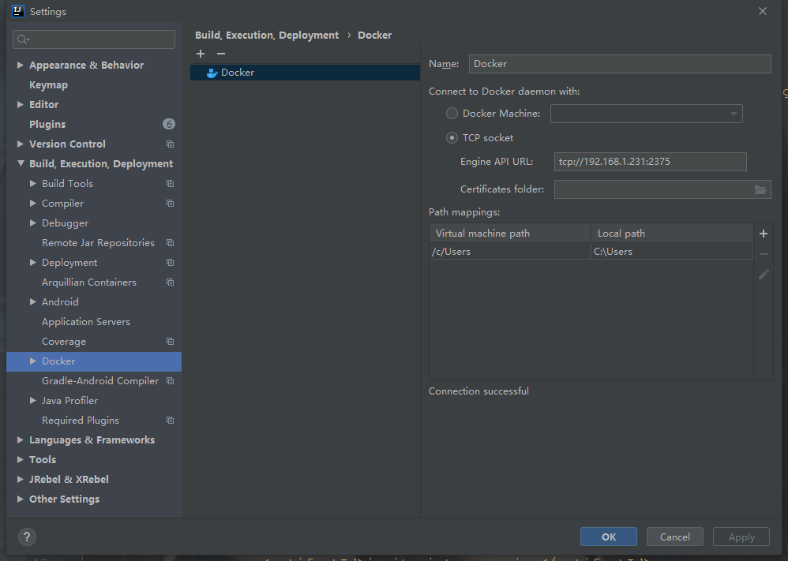Click the Virtual machine path column header
This screenshot has height=561, width=788.
[510, 234]
